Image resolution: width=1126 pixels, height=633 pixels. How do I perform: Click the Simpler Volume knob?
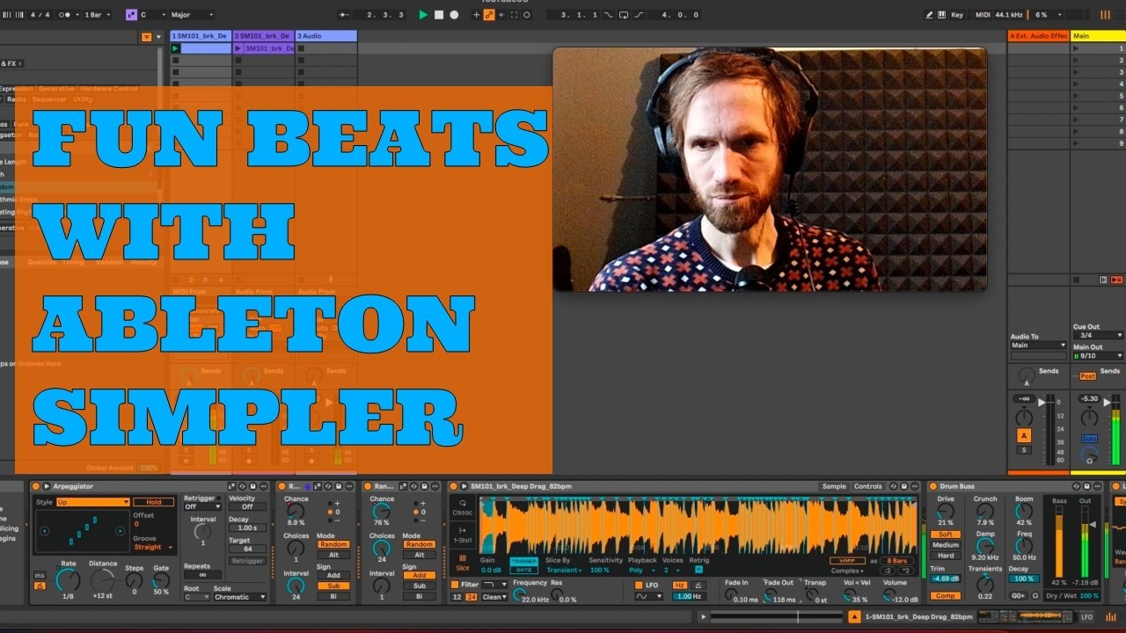coord(890,594)
